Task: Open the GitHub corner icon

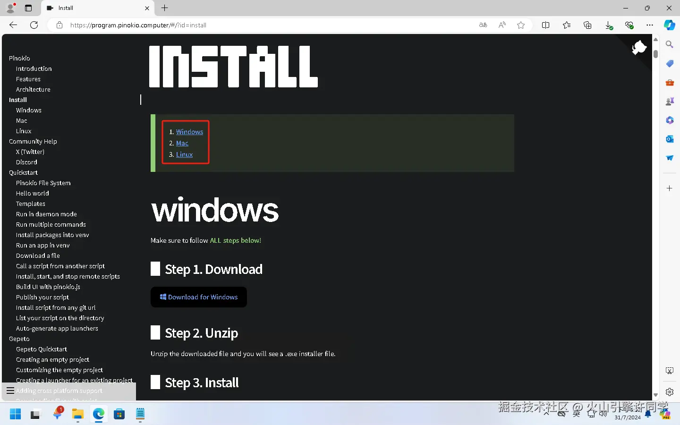Action: (x=639, y=47)
